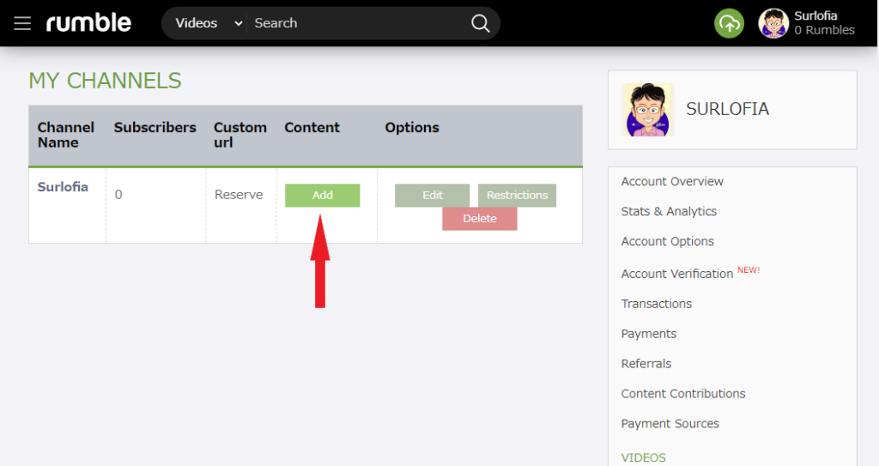879x466 pixels.
Task: Open channel Restrictions button
Action: (x=517, y=195)
